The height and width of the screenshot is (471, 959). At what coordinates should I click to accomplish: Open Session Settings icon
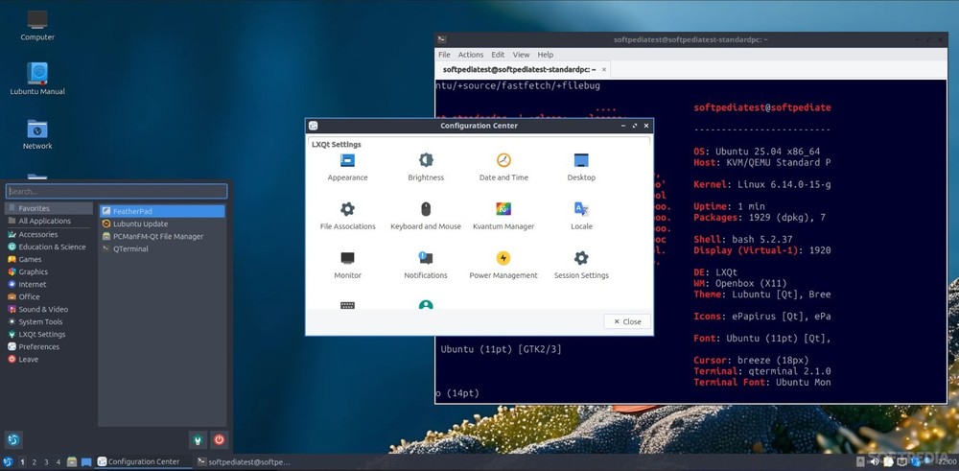(x=581, y=265)
